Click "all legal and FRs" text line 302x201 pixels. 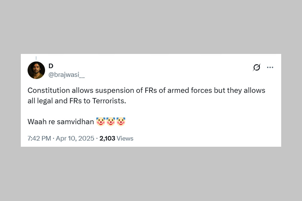click(55, 101)
